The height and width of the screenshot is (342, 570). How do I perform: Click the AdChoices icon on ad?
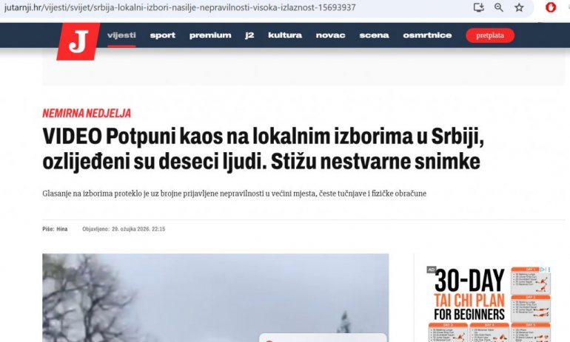543,270
